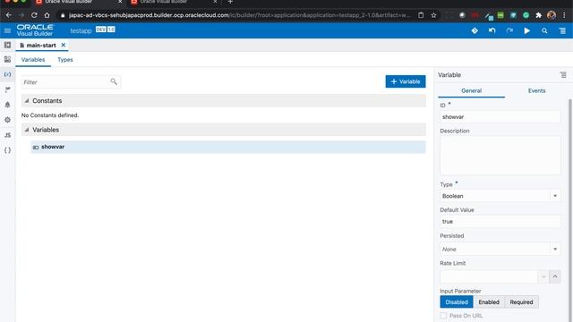Viewport: 573px width, 322px height.
Task: Set Input Parameter to Required
Action: click(x=521, y=302)
